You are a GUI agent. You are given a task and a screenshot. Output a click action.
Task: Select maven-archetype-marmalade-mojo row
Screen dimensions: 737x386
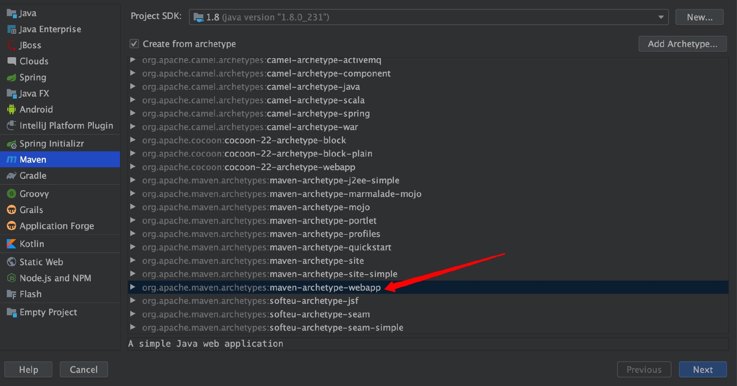point(428,194)
